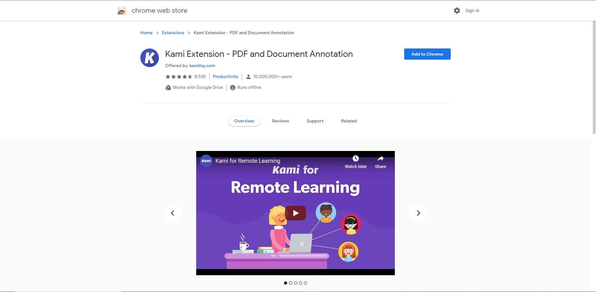The image size is (596, 292).
Task: Click the Watch later clock icon
Action: tap(356, 158)
